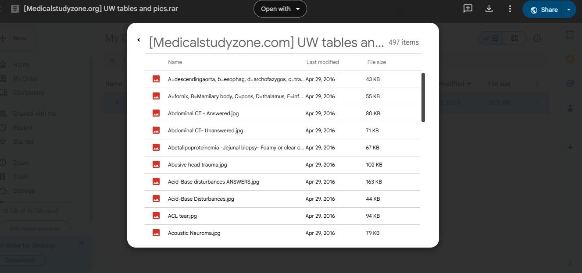Viewport: 582px width, 273px height.
Task: Click the get add-ons plus icon
Action: tap(570, 147)
